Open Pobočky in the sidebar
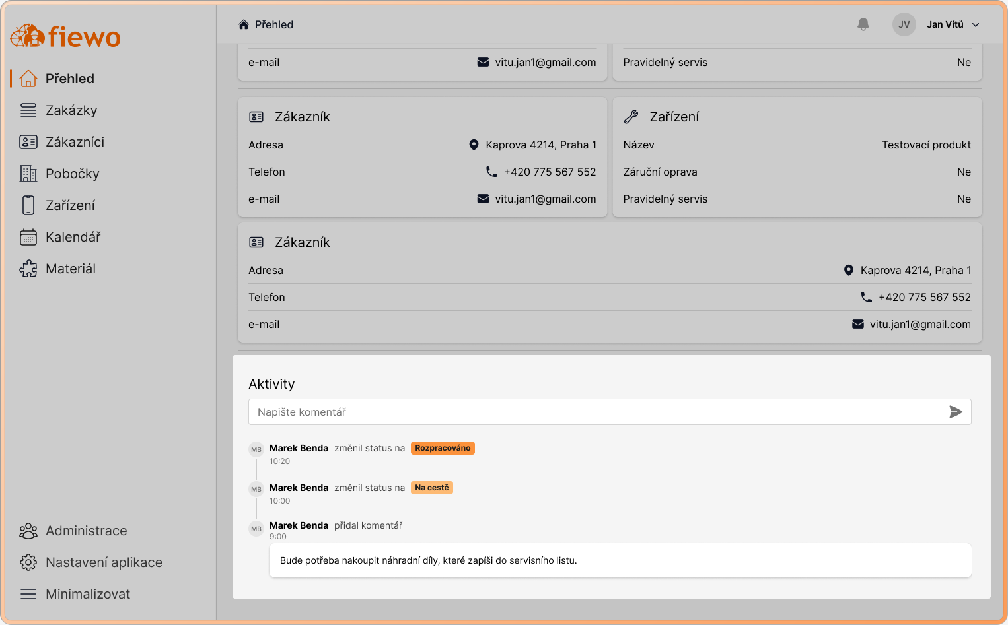This screenshot has width=1008, height=625. (x=72, y=174)
